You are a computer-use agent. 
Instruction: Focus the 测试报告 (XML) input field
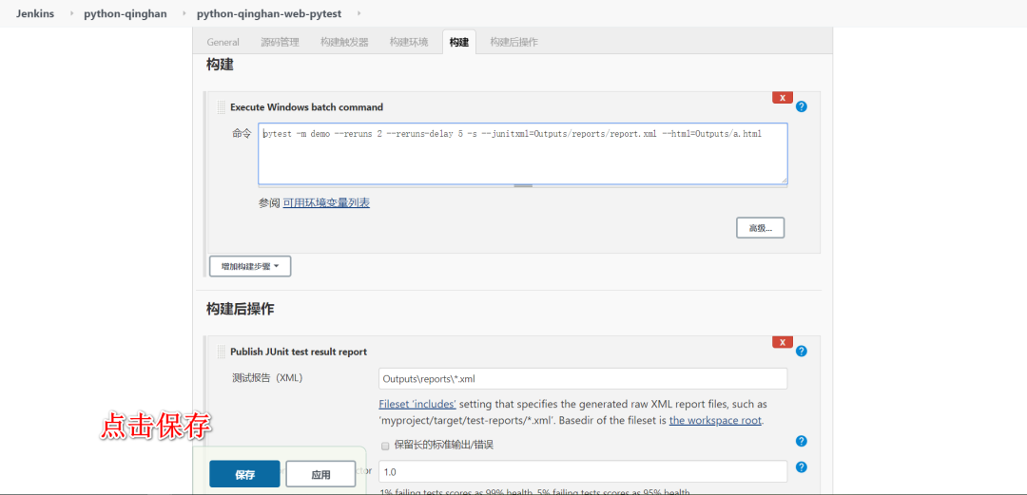pyautogui.click(x=583, y=379)
